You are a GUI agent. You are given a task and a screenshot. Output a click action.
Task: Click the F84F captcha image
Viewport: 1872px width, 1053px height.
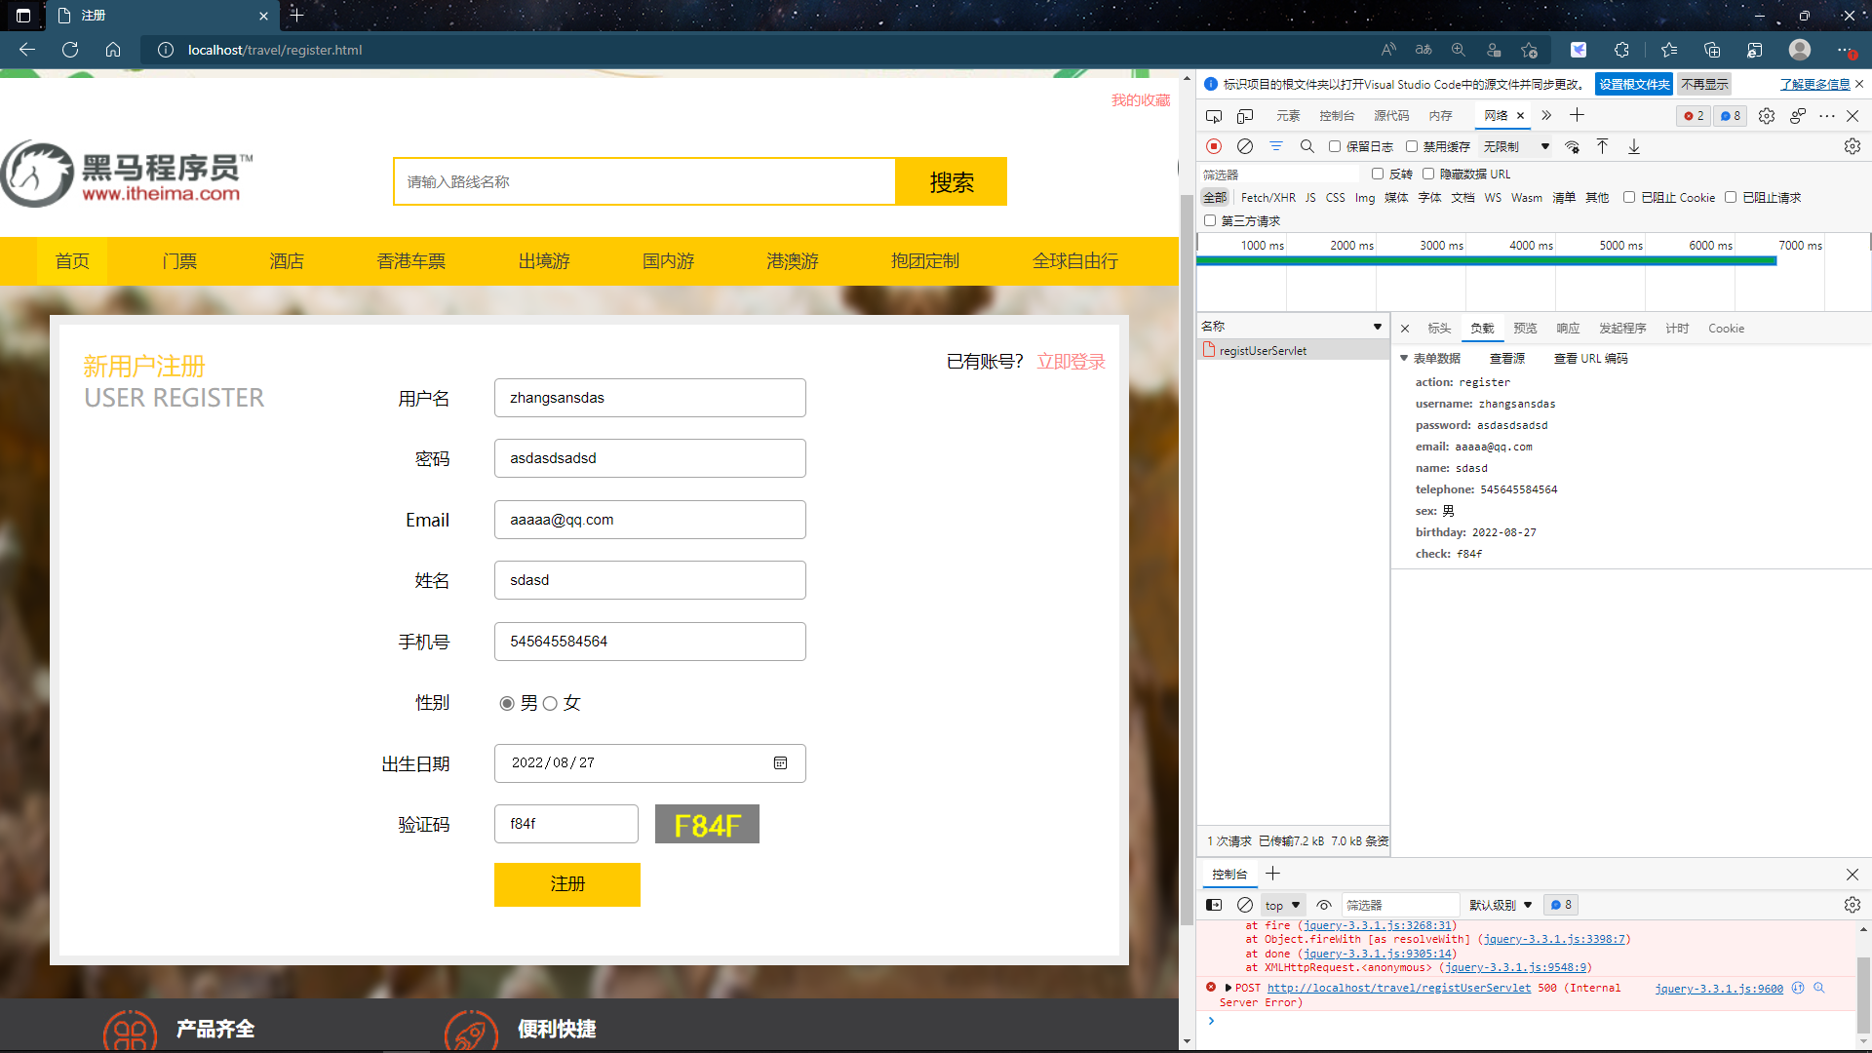(x=707, y=825)
